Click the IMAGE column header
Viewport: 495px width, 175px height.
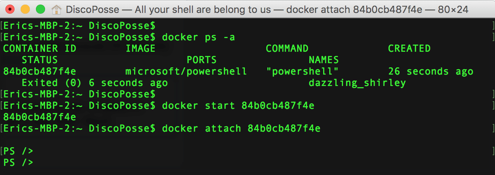[x=141, y=49]
